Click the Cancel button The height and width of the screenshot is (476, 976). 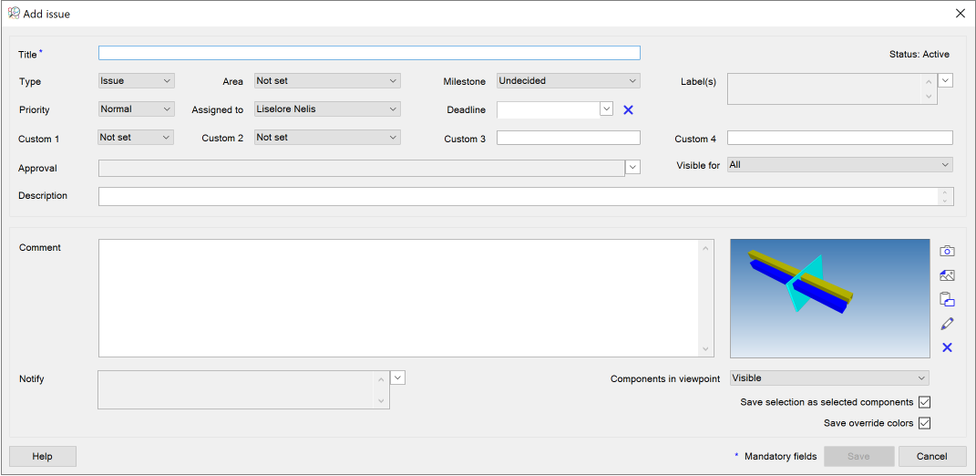tap(931, 456)
